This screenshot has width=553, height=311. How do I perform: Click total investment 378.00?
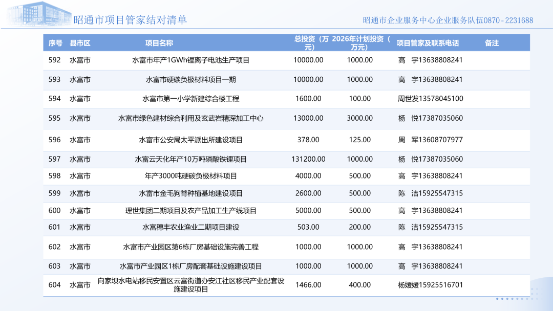pos(308,140)
